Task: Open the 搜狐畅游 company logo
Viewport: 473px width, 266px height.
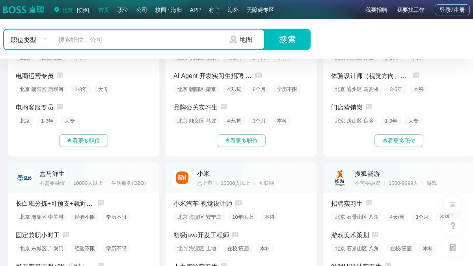Action: click(340, 178)
